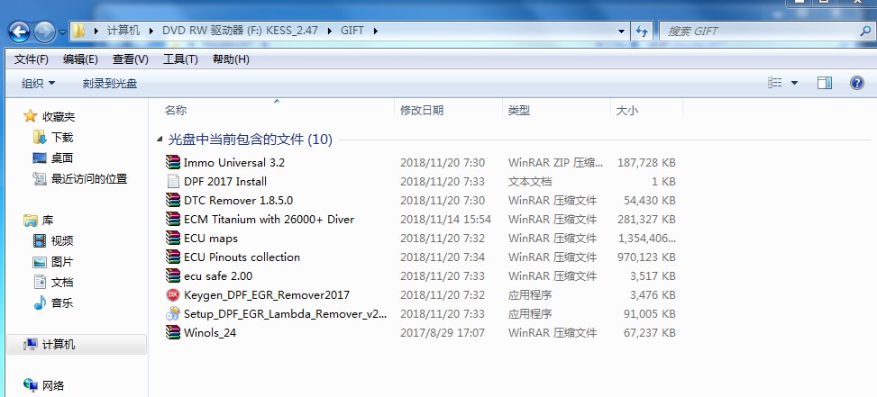877x397 pixels.
Task: Go forward with the Forward arrow button
Action: [45, 32]
